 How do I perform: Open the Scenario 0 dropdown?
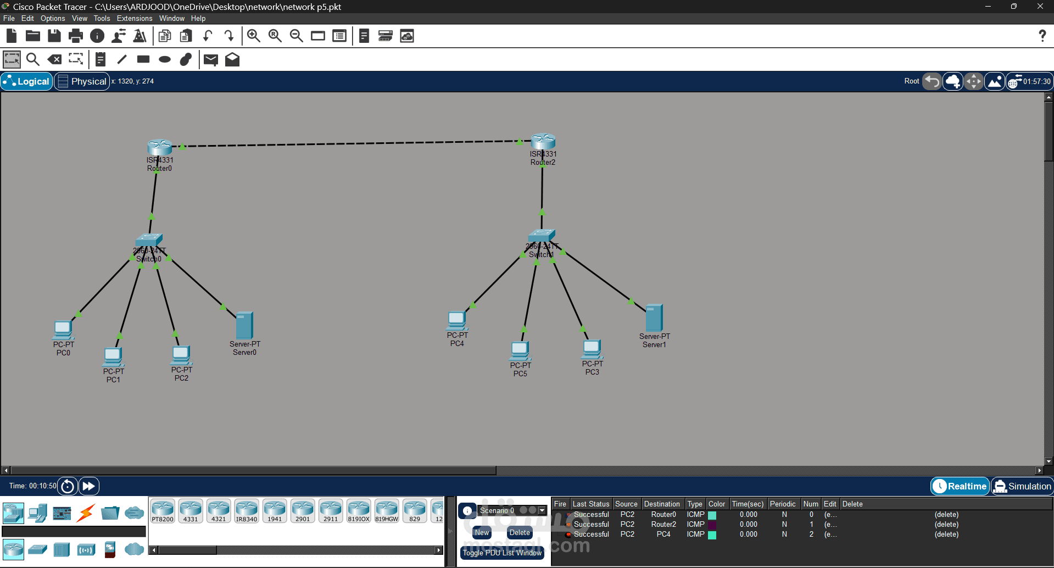point(542,510)
